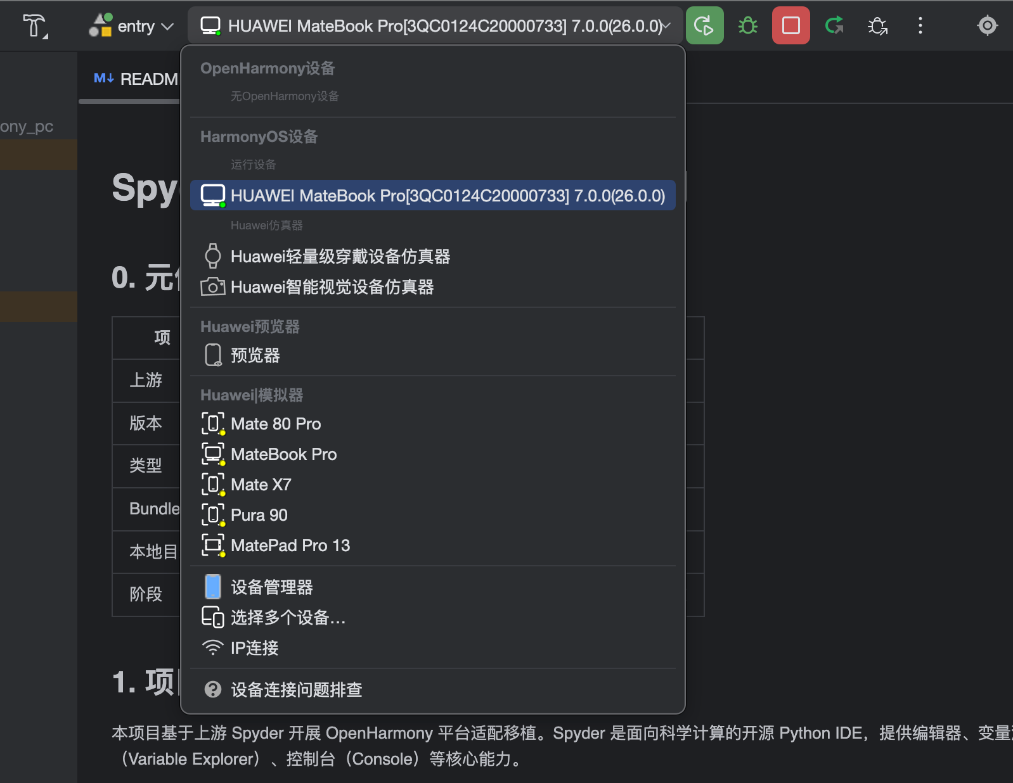1013x783 pixels.
Task: Click the target-shaped icon in the toolbar
Action: click(x=987, y=26)
